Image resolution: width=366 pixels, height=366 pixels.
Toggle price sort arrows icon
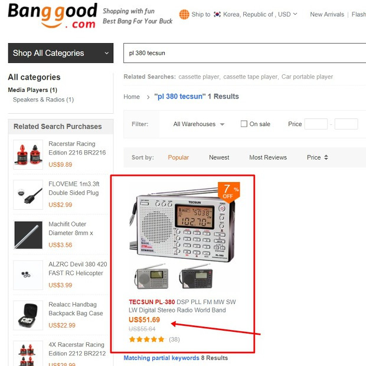(x=326, y=157)
